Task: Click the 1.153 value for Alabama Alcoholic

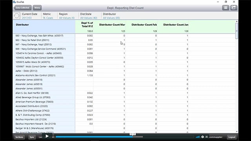Action: click(x=90, y=75)
